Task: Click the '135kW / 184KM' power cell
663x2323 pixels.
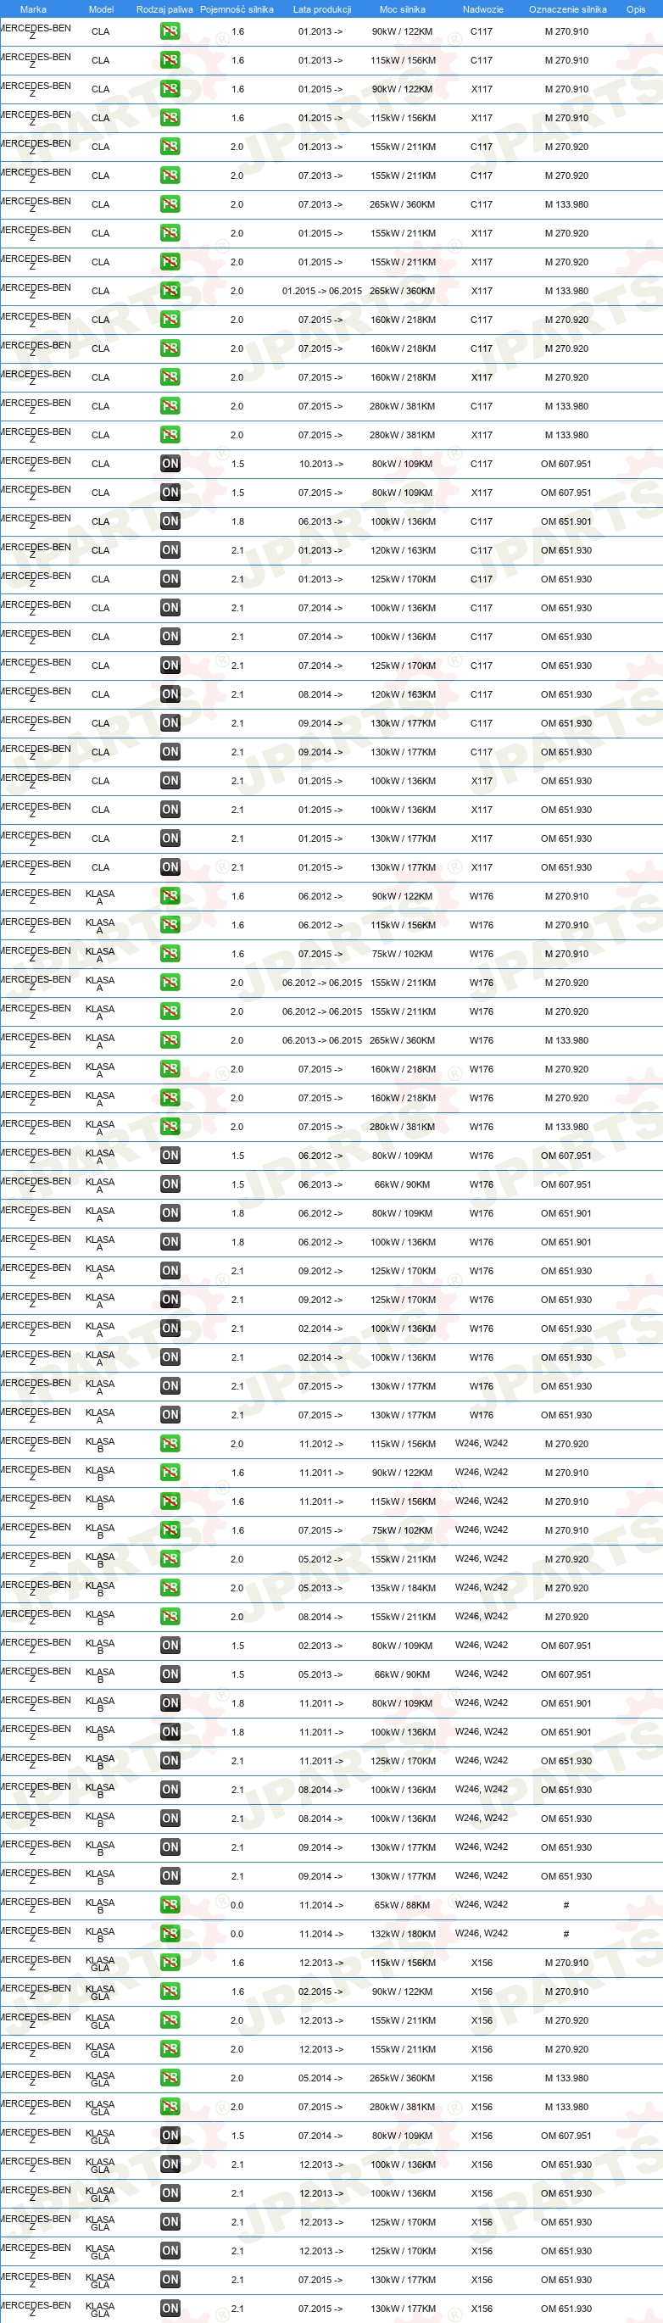Action: pos(403,1588)
